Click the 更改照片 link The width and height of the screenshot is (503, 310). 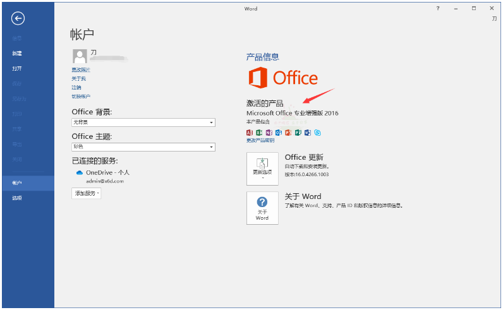(81, 69)
